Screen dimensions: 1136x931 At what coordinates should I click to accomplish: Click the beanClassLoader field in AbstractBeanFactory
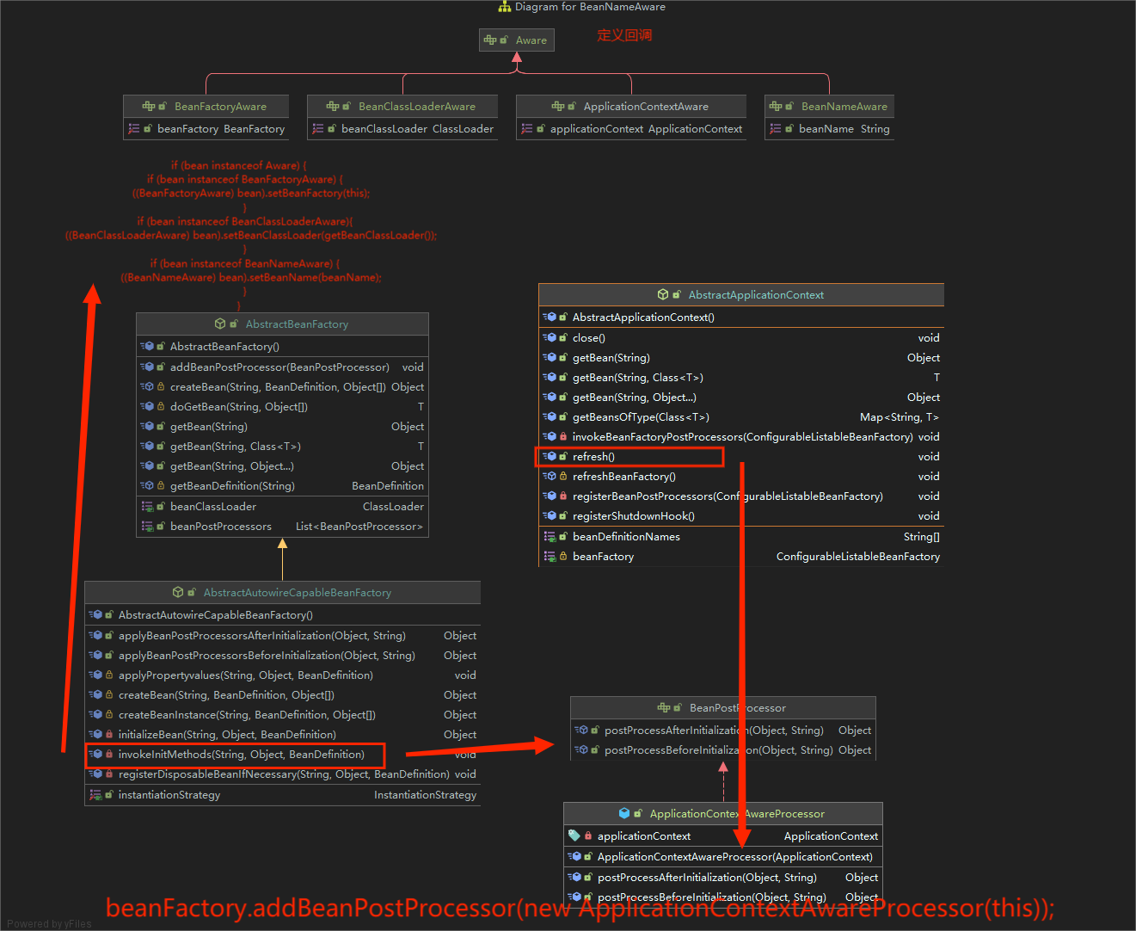pos(282,506)
